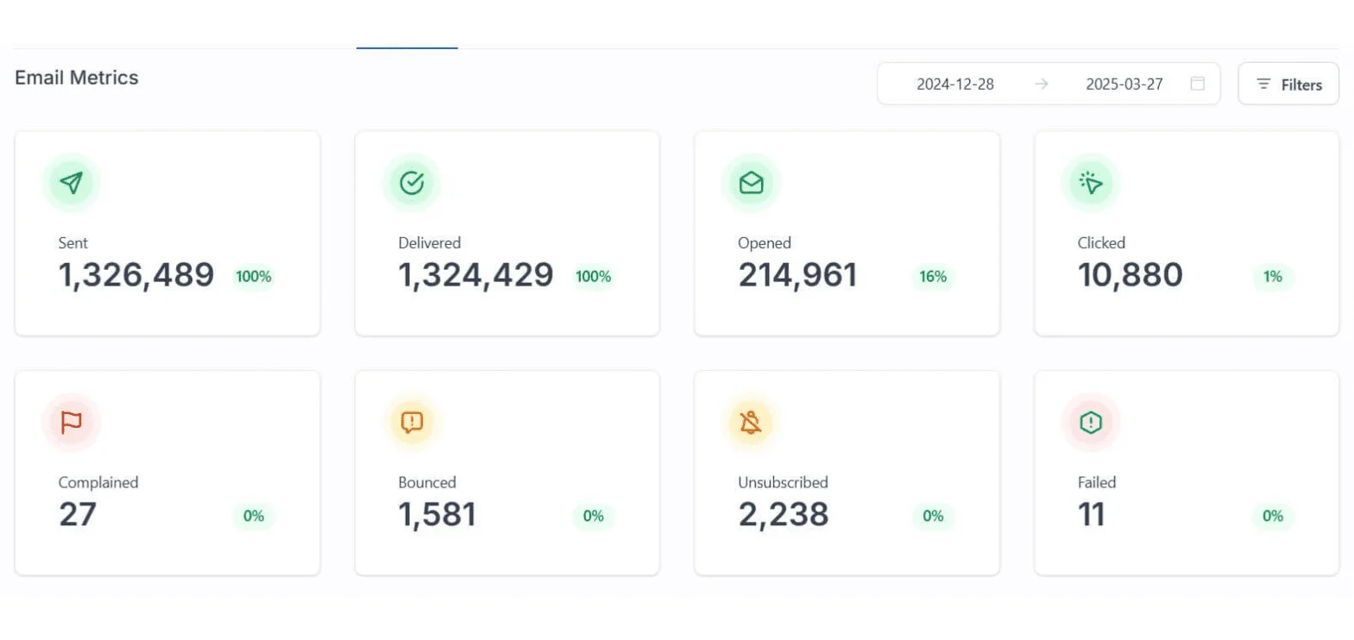This screenshot has height=640, width=1354.
Task: Click the Failed label
Action: (1097, 482)
